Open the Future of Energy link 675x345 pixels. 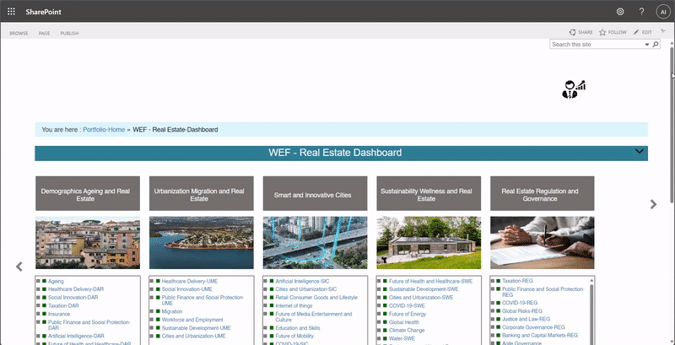pyautogui.click(x=408, y=314)
